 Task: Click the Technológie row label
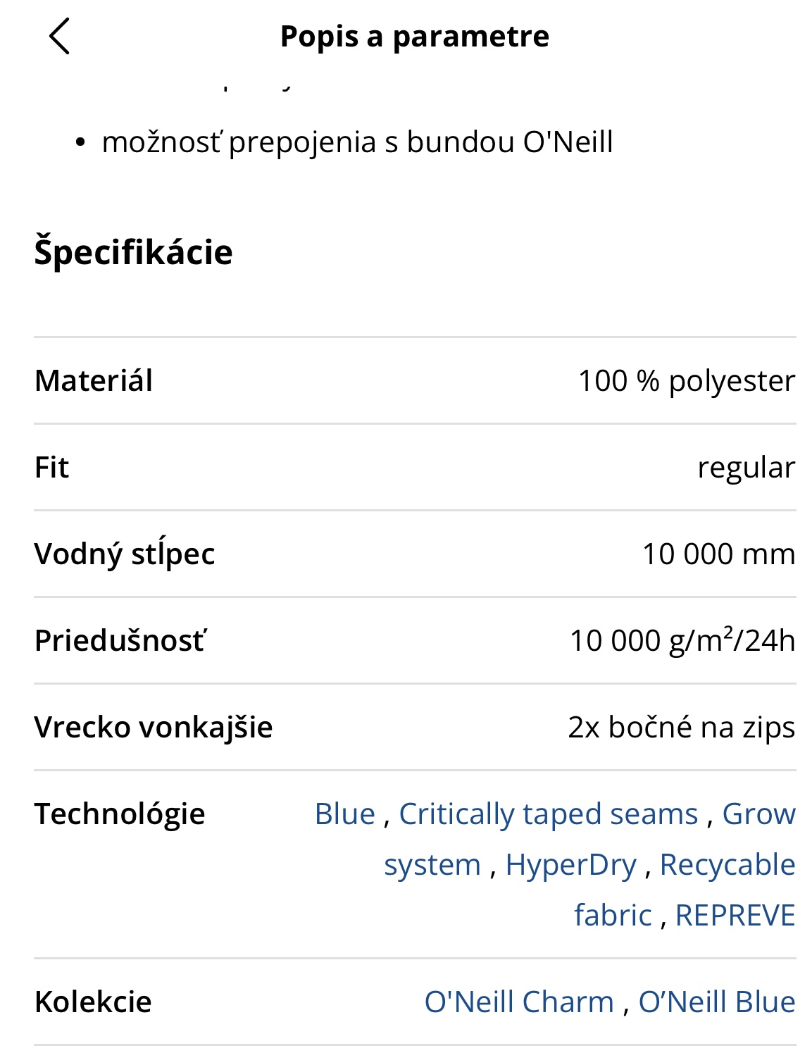[120, 814]
